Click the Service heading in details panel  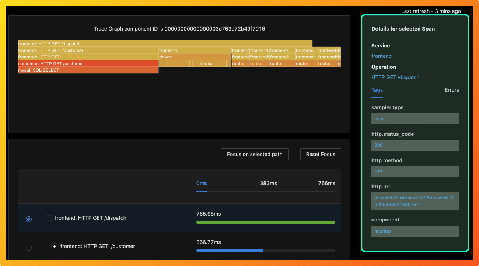pyautogui.click(x=381, y=46)
